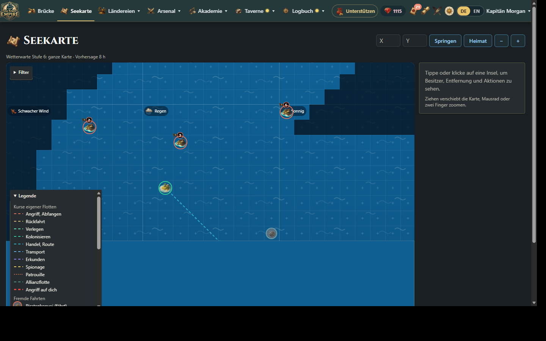546x341 pixels.
Task: Click 'Rückfahrt' legend entry
Action: point(29,222)
